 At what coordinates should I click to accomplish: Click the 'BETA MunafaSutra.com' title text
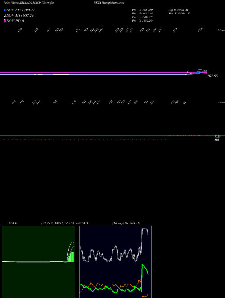[x=109, y=3]
